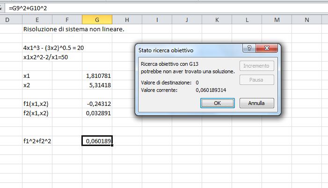Click the cell showing -0,24312
The image size is (328, 188).
point(97,104)
